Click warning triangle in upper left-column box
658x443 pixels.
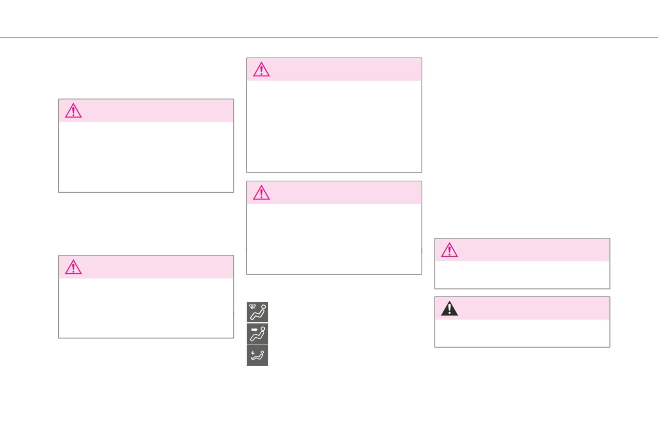click(73, 111)
